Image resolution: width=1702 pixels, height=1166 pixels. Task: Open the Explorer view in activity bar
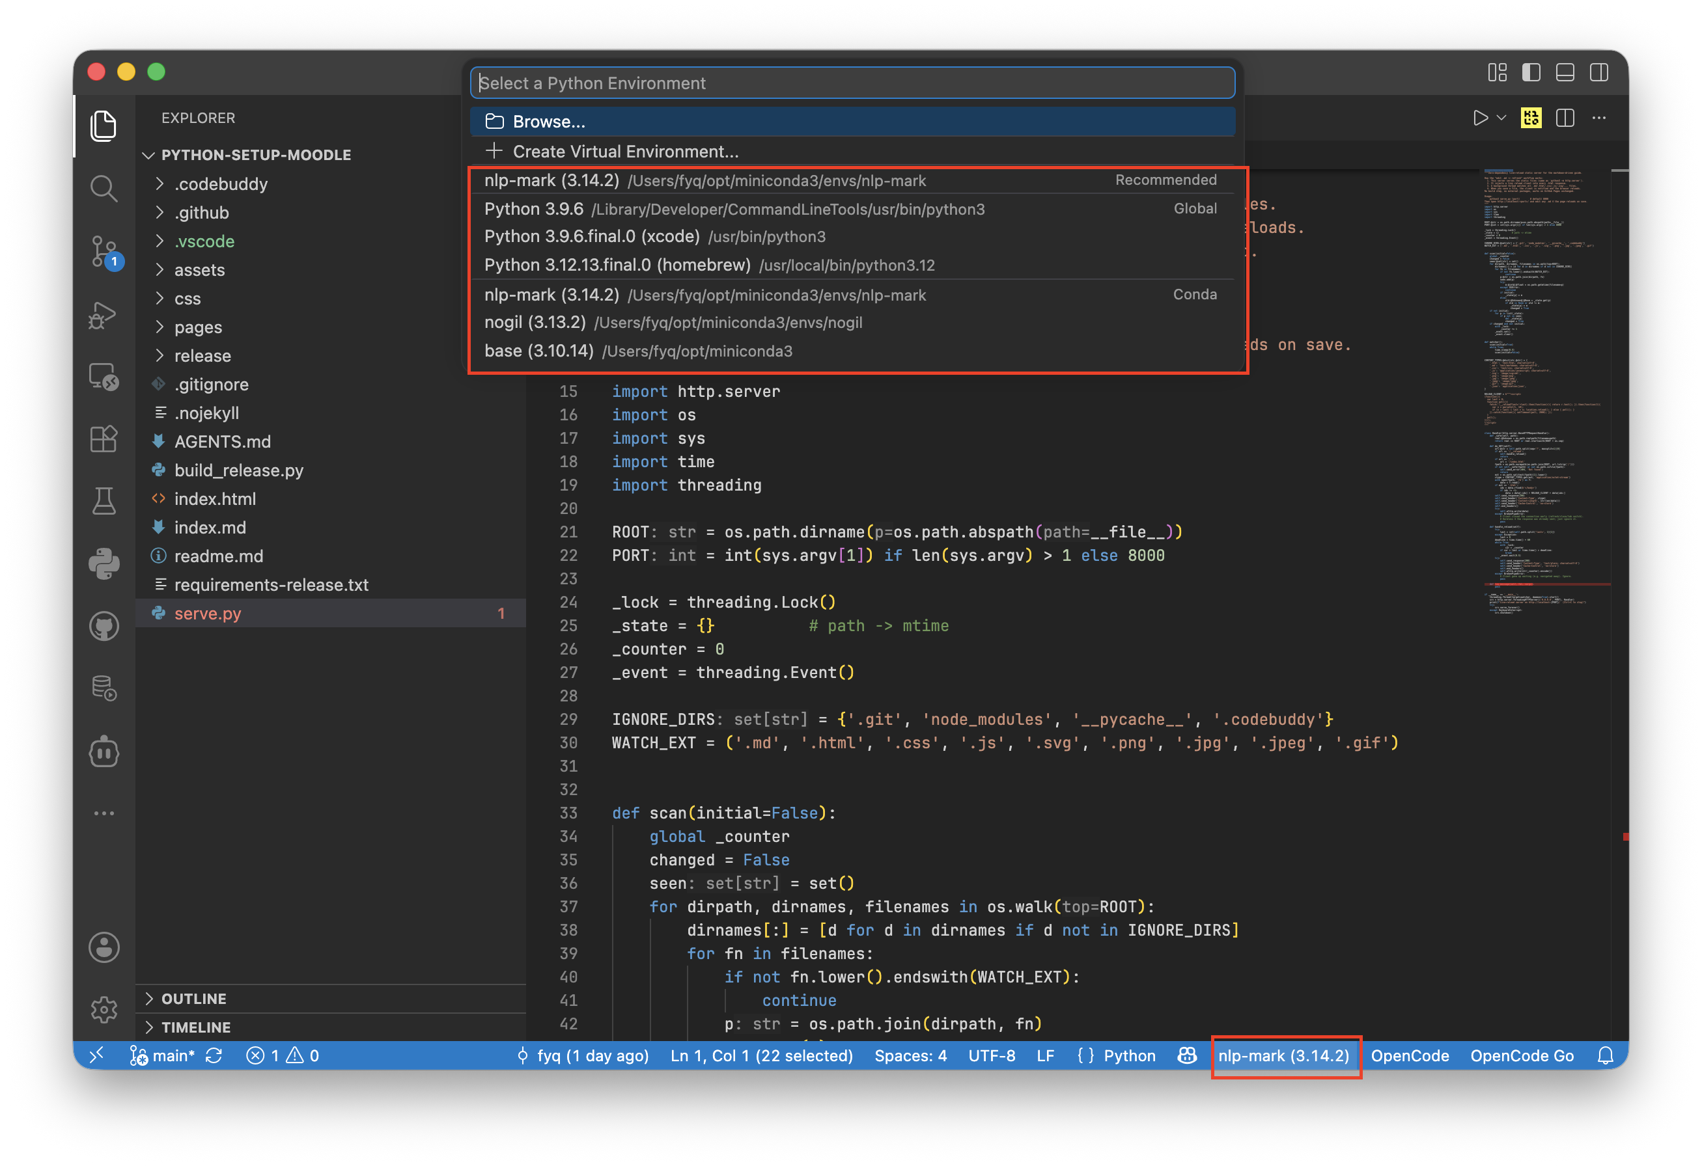[x=104, y=126]
